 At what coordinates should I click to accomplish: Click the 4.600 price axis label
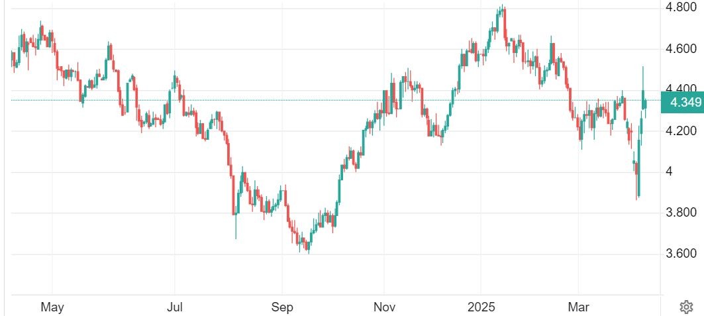pos(679,49)
